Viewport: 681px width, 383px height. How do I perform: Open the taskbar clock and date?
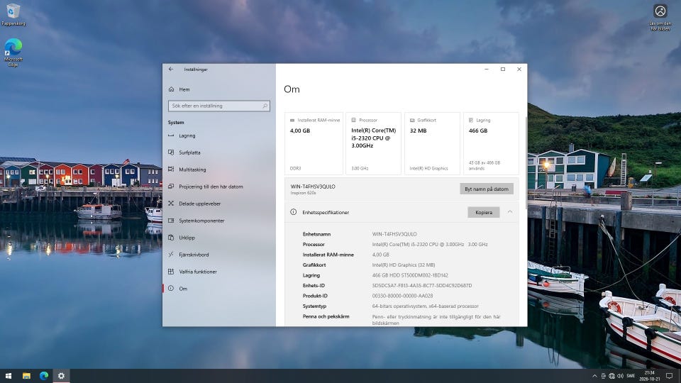click(x=649, y=376)
